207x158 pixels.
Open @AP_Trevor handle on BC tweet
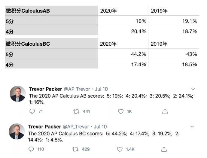[76, 127]
